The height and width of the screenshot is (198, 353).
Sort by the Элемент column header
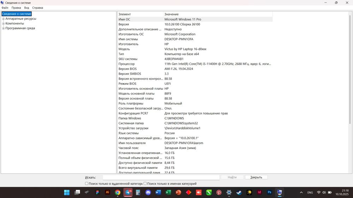click(140, 14)
